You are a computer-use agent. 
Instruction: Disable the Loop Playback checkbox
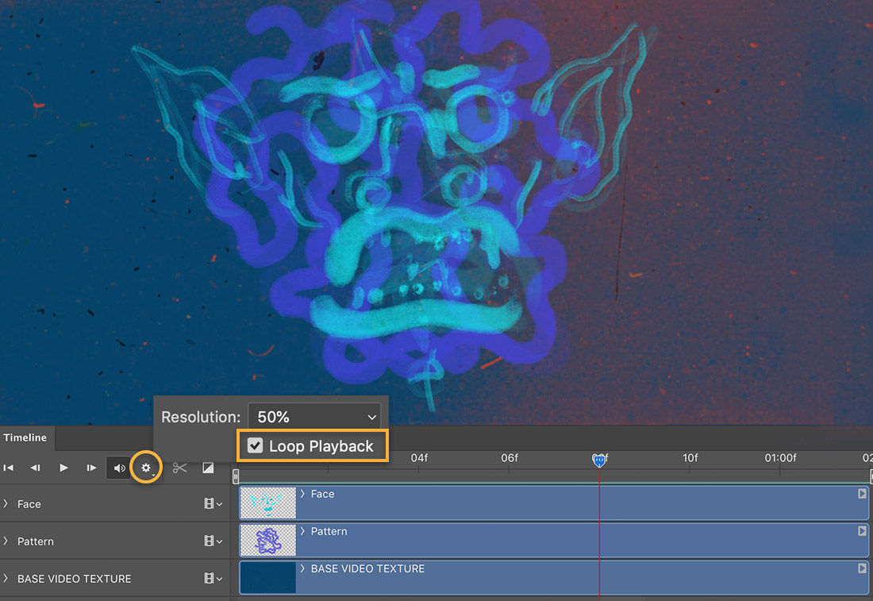coord(256,445)
